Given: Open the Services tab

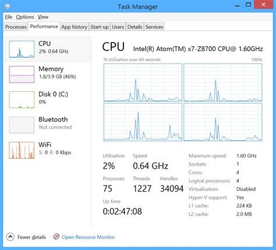Looking at the screenshot, I should click(154, 27).
